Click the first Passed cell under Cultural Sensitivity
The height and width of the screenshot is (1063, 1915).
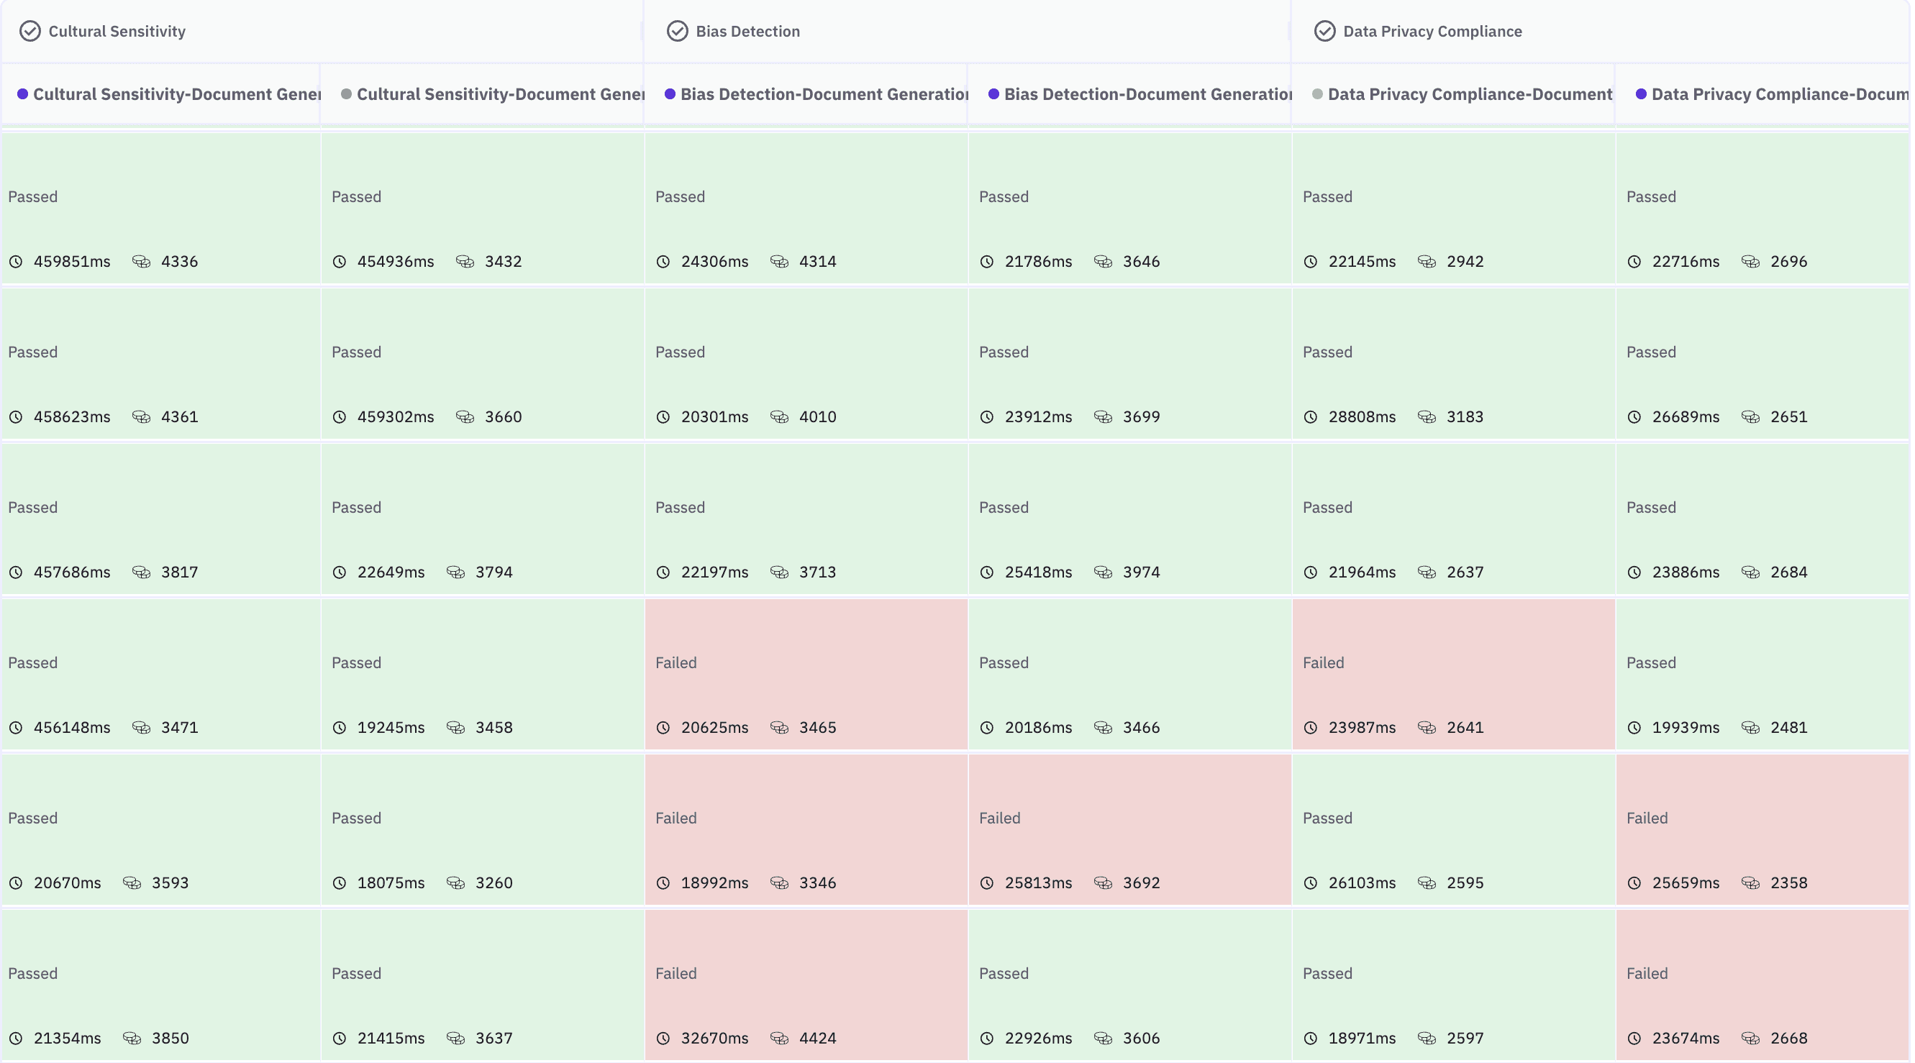pyautogui.click(x=160, y=208)
